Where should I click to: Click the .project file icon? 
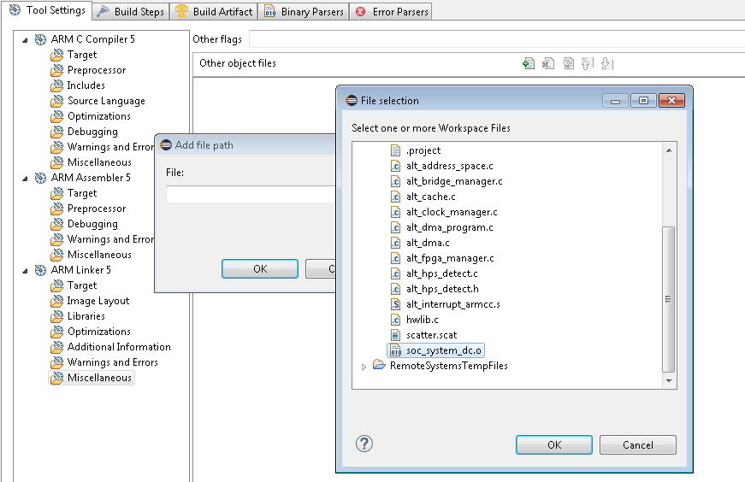pos(395,150)
